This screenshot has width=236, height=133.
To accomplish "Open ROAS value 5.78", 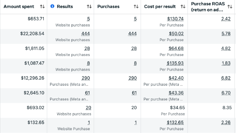I will (x=226, y=33).
